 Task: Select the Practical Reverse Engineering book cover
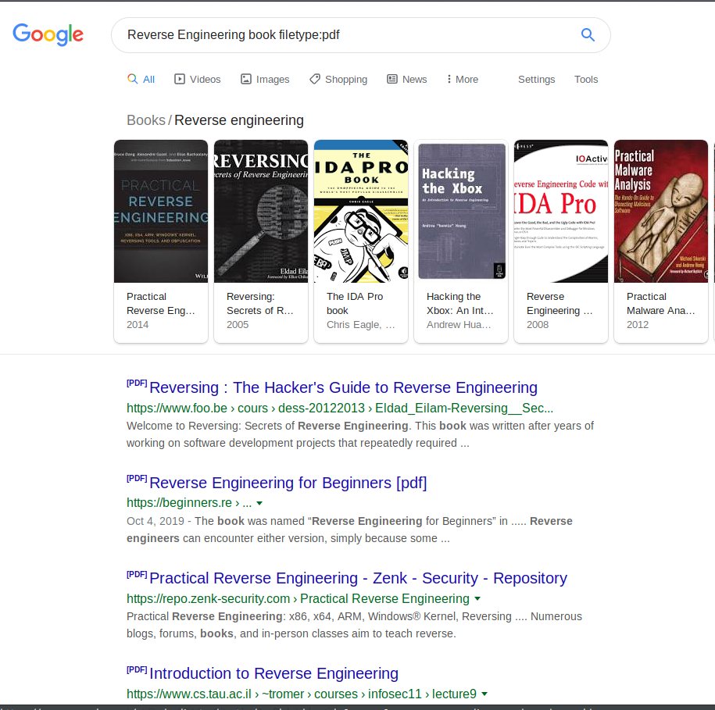(x=161, y=211)
